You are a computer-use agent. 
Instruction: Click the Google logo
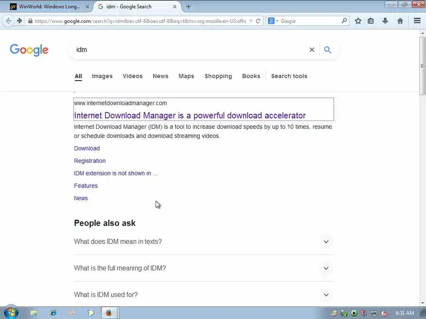click(x=29, y=50)
